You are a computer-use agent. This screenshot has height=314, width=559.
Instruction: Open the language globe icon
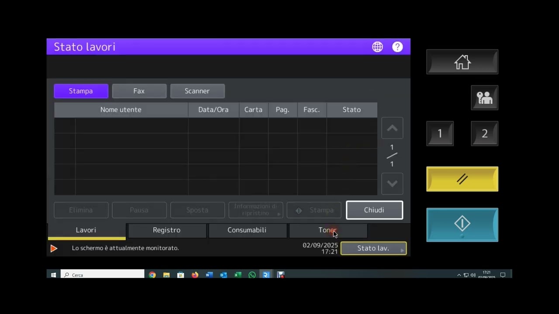click(377, 47)
